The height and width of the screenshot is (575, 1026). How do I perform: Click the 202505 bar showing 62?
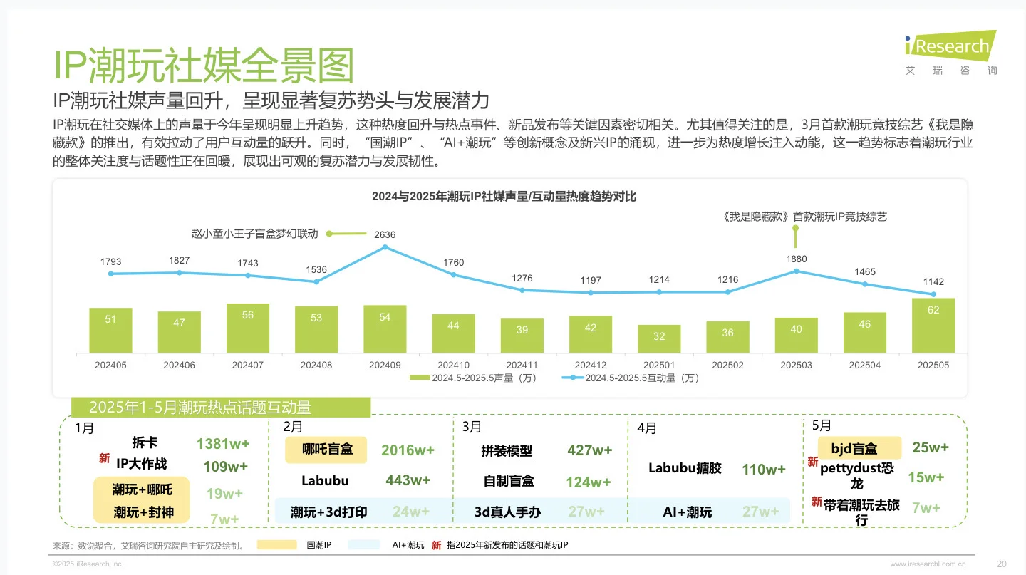click(x=933, y=326)
